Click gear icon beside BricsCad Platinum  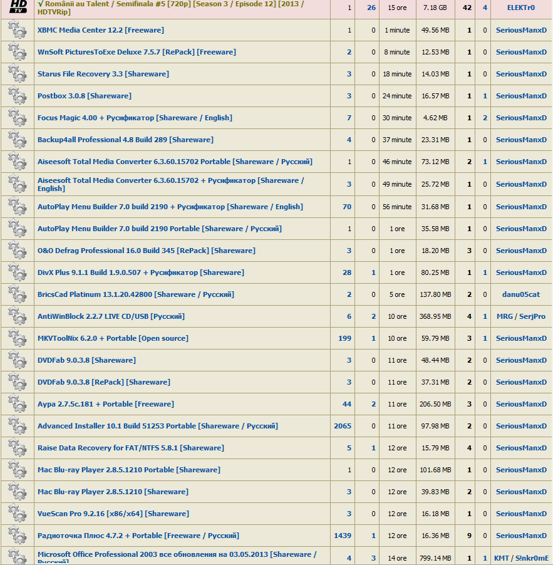(18, 295)
